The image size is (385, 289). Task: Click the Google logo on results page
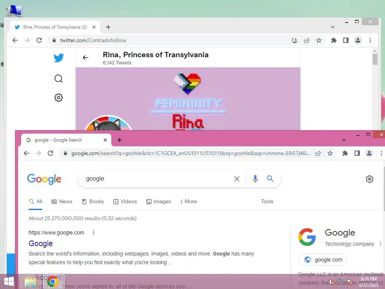pos(44,179)
